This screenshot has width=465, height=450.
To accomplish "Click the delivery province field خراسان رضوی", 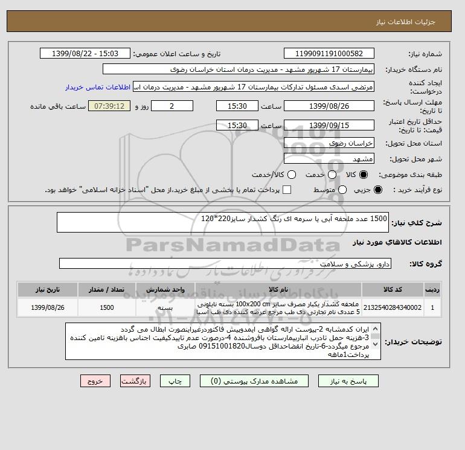I will (x=329, y=143).
